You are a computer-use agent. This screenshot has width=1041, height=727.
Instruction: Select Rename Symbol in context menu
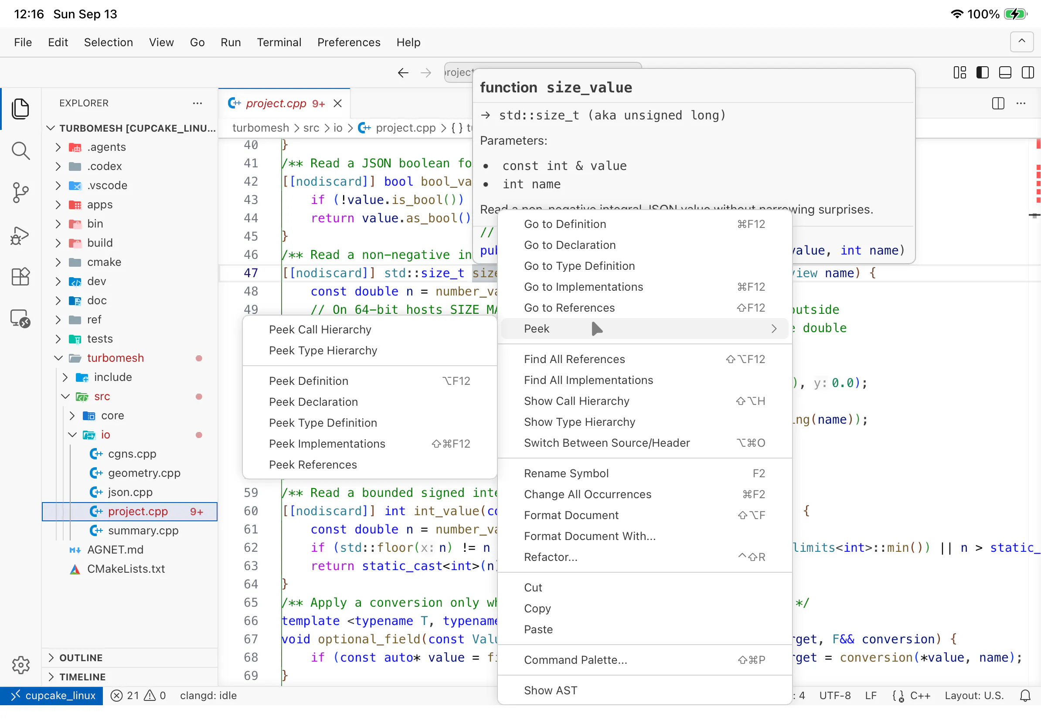pyautogui.click(x=644, y=474)
